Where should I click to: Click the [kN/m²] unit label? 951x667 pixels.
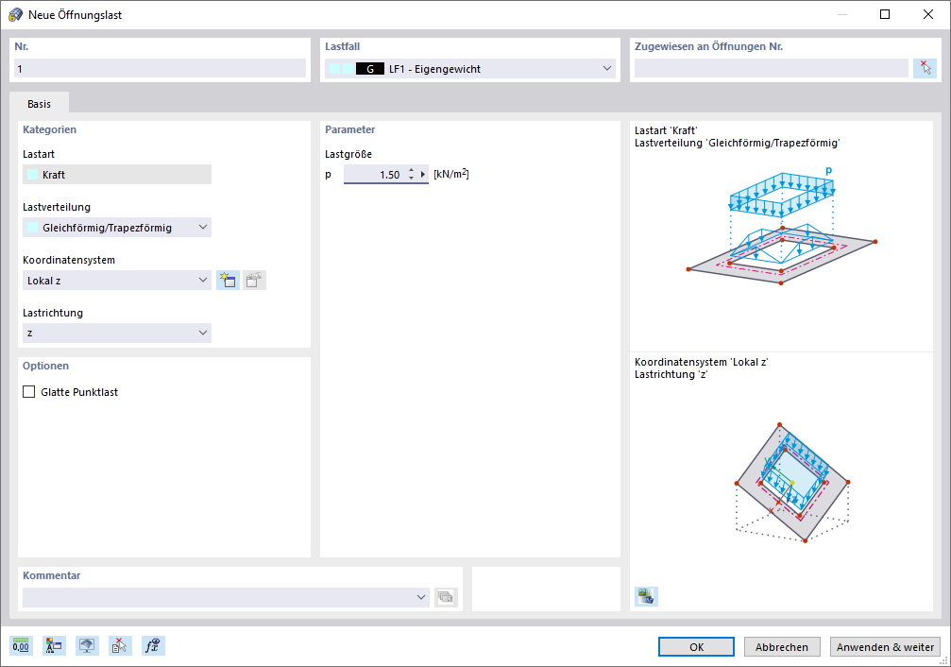point(451,174)
